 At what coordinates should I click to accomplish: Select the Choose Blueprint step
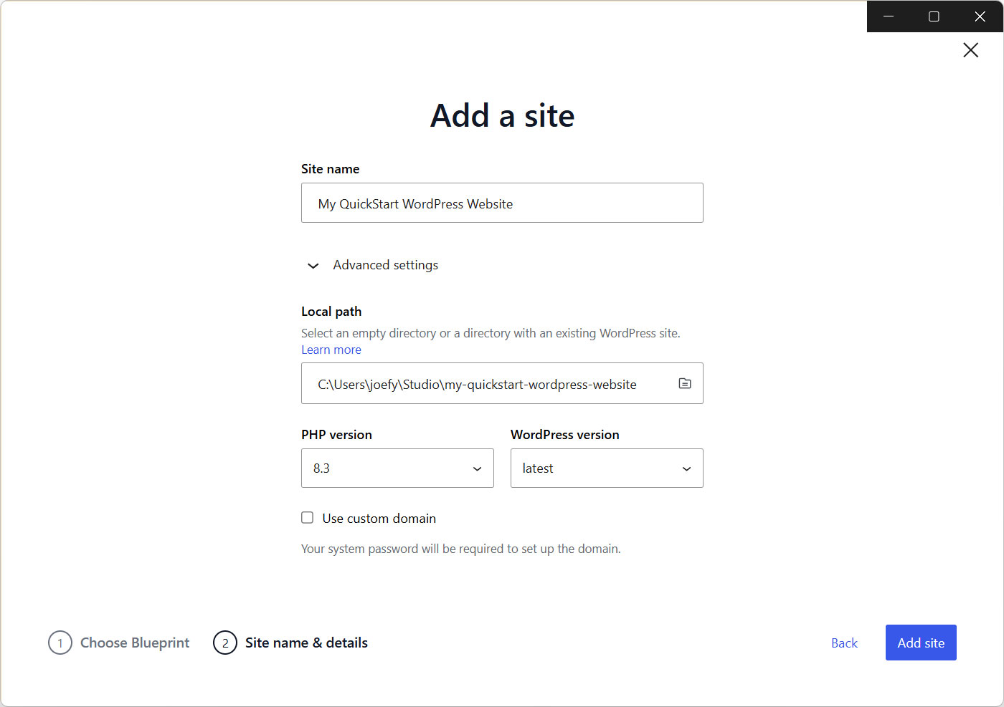tap(135, 643)
